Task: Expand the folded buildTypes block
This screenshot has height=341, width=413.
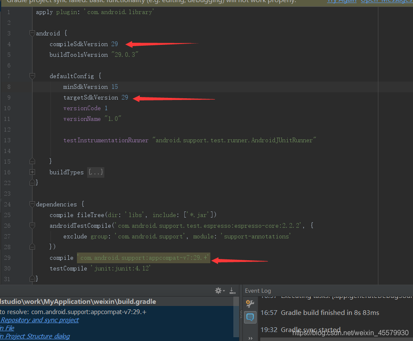Action: click(32, 172)
